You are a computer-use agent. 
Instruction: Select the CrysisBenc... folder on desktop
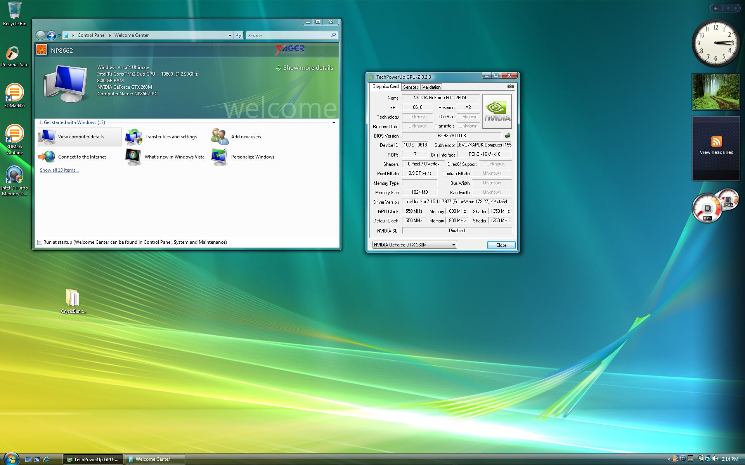(x=73, y=301)
